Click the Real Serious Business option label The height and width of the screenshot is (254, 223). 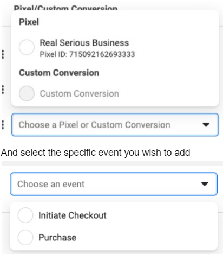84,43
